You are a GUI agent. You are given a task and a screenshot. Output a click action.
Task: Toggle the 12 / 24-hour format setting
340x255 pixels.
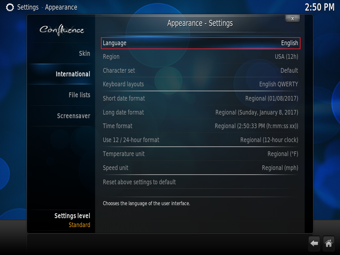201,140
